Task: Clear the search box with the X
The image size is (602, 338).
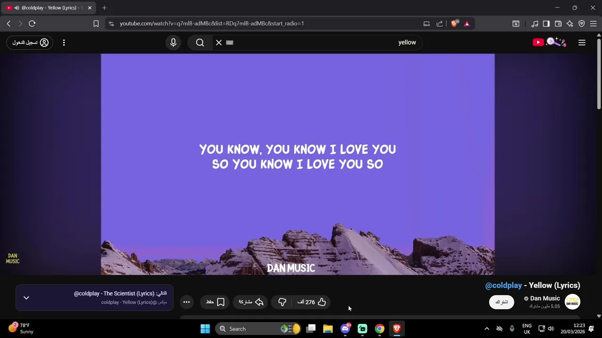Action: pos(219,43)
